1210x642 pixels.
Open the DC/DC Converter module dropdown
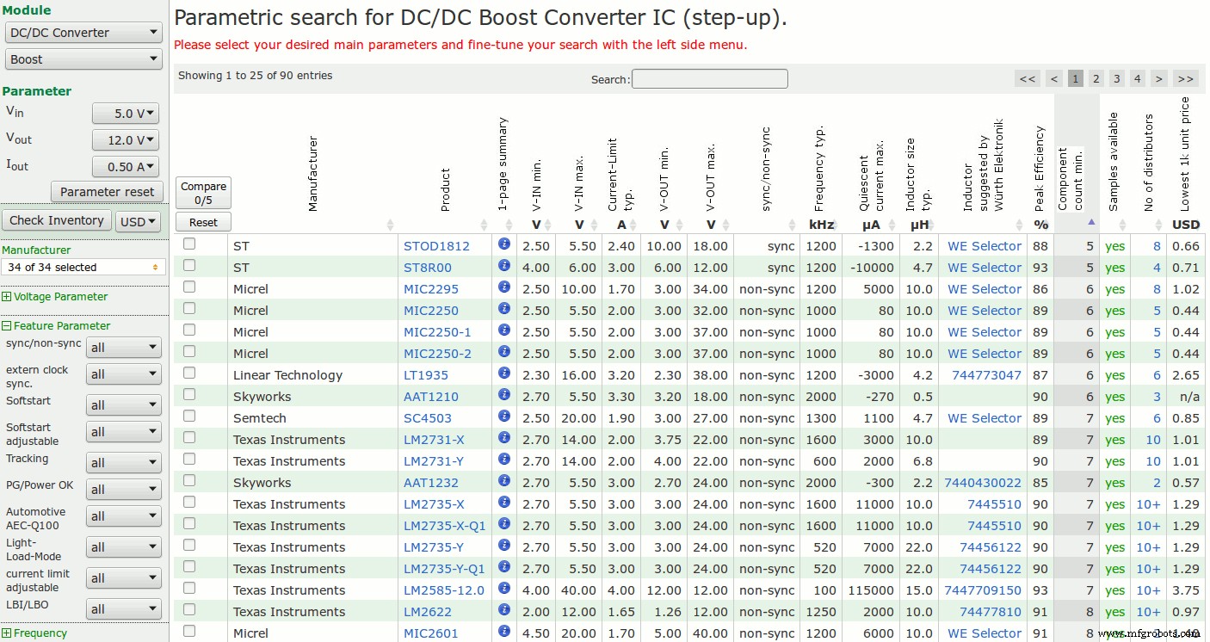pos(83,33)
